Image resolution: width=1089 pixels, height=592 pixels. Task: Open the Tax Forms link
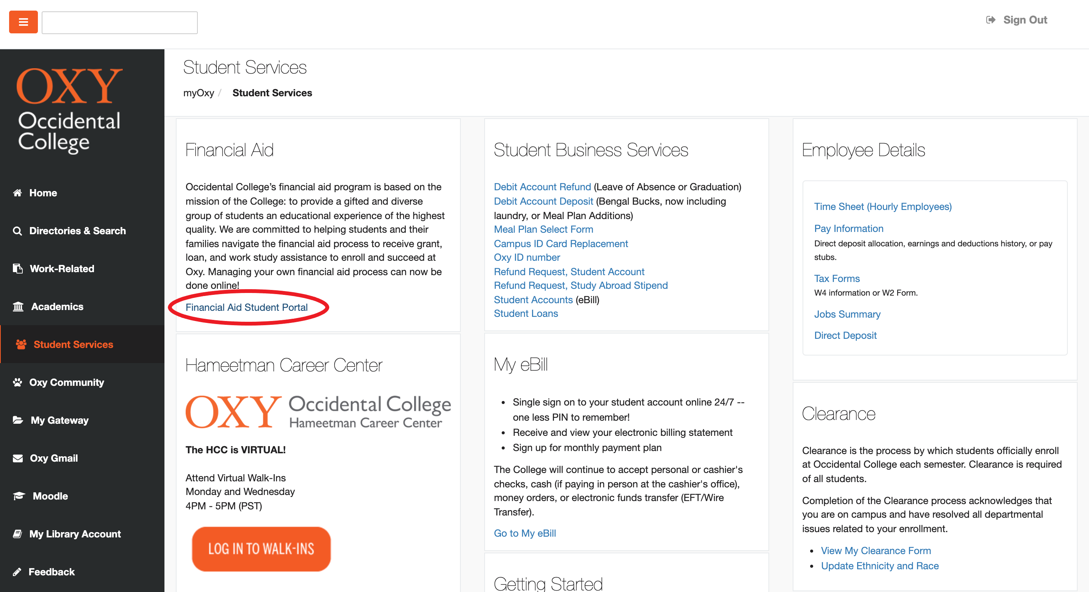pos(837,279)
